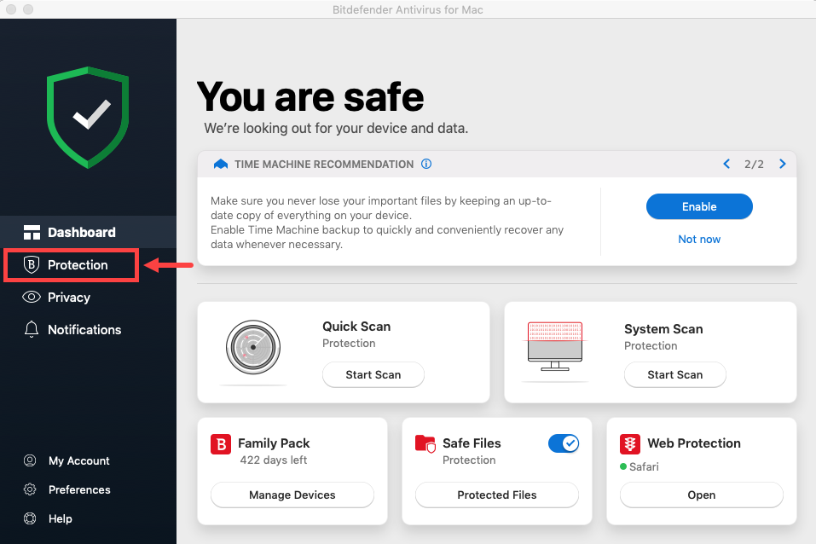The height and width of the screenshot is (544, 816).
Task: Click the info icon beside Time Machine Recommendation
Action: pyautogui.click(x=426, y=164)
